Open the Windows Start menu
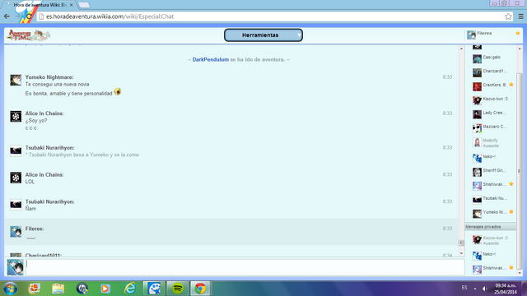527x296 pixels. pos(10,289)
